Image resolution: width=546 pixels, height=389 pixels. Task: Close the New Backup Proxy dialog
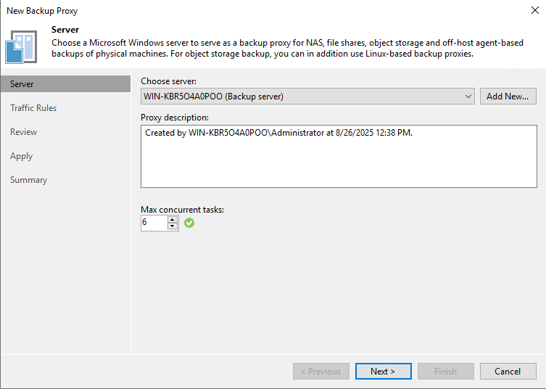coord(535,10)
